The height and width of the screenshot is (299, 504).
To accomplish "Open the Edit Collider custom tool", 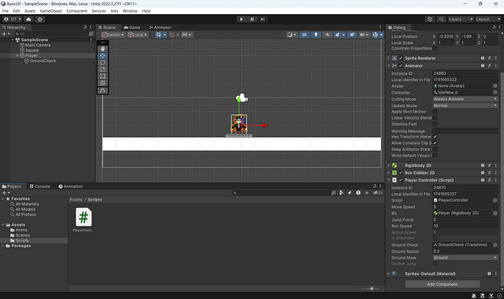I will click(102, 90).
